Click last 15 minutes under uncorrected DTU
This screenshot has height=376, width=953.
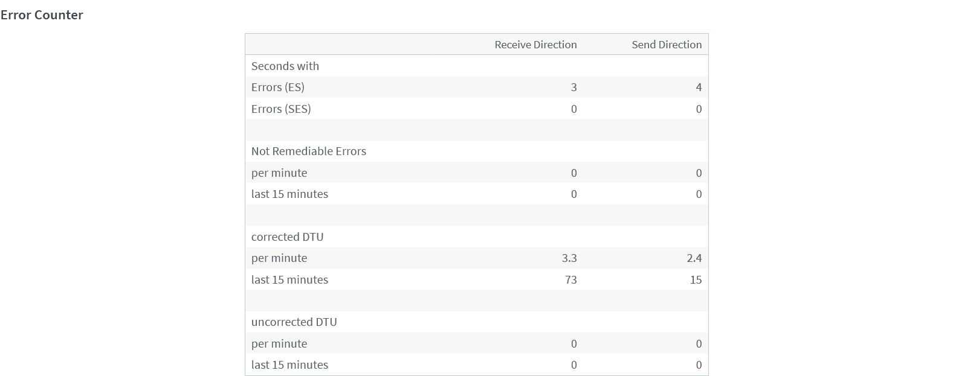click(x=289, y=365)
